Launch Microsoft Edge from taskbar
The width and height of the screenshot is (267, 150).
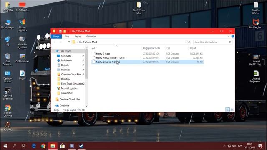point(34,146)
